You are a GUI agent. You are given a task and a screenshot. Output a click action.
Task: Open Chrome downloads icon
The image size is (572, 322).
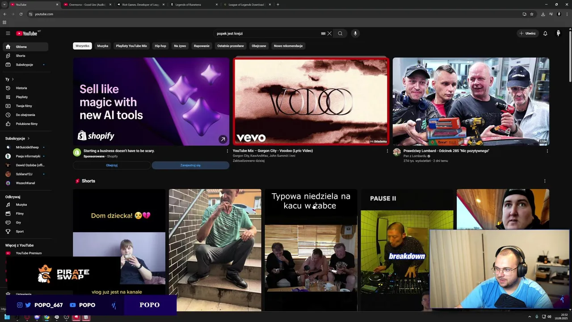543,14
